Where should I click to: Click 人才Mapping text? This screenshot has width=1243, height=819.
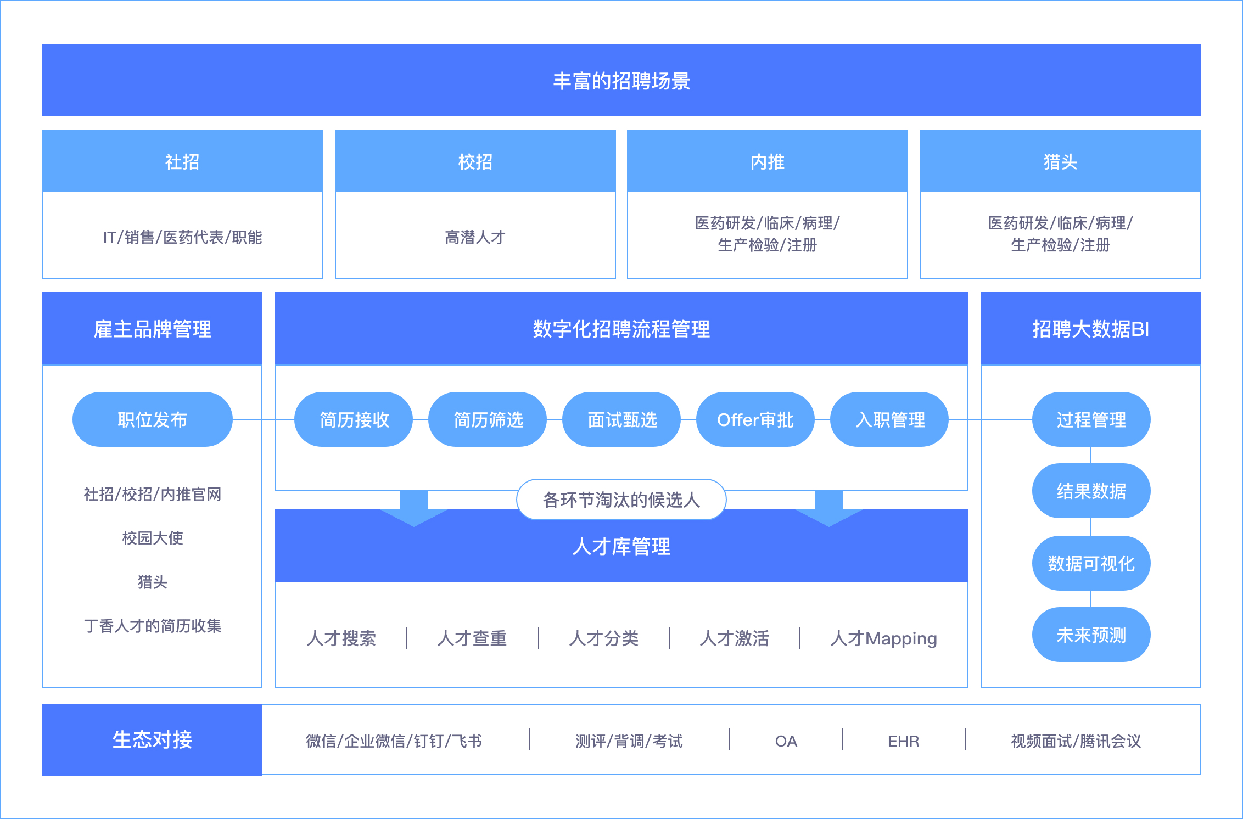[x=883, y=638]
